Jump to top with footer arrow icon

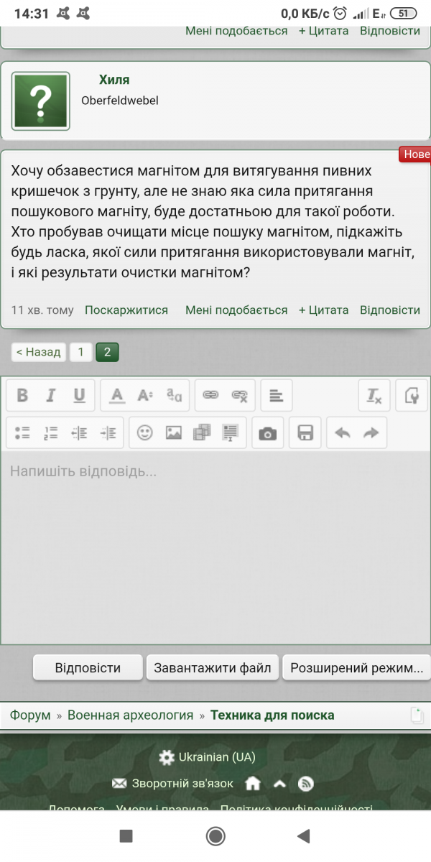(x=280, y=783)
